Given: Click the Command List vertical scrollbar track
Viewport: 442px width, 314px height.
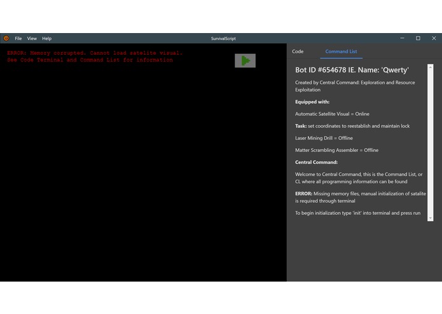Looking at the screenshot, I should click(430, 143).
